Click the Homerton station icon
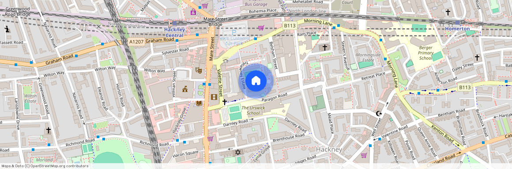This screenshot has width=512, height=169. coord(457,22)
